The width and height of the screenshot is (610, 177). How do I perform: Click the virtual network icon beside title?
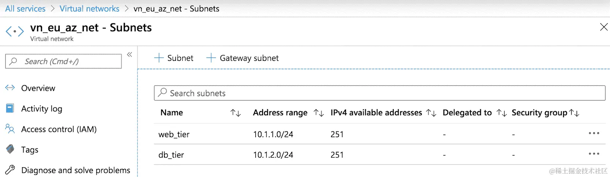coord(15,31)
